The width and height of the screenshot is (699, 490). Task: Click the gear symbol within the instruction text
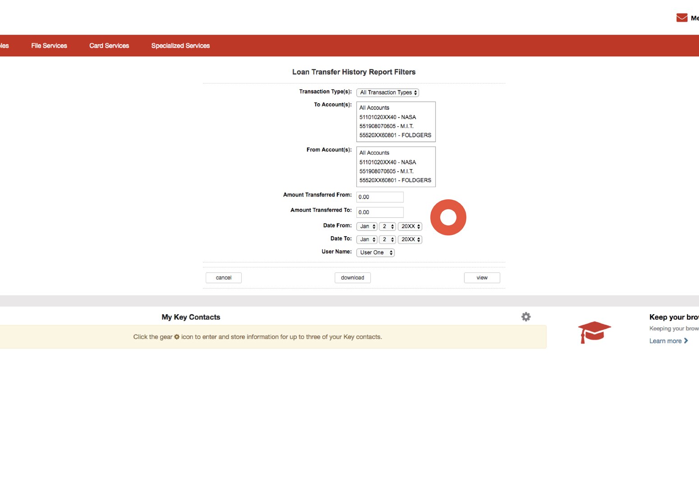pos(176,337)
